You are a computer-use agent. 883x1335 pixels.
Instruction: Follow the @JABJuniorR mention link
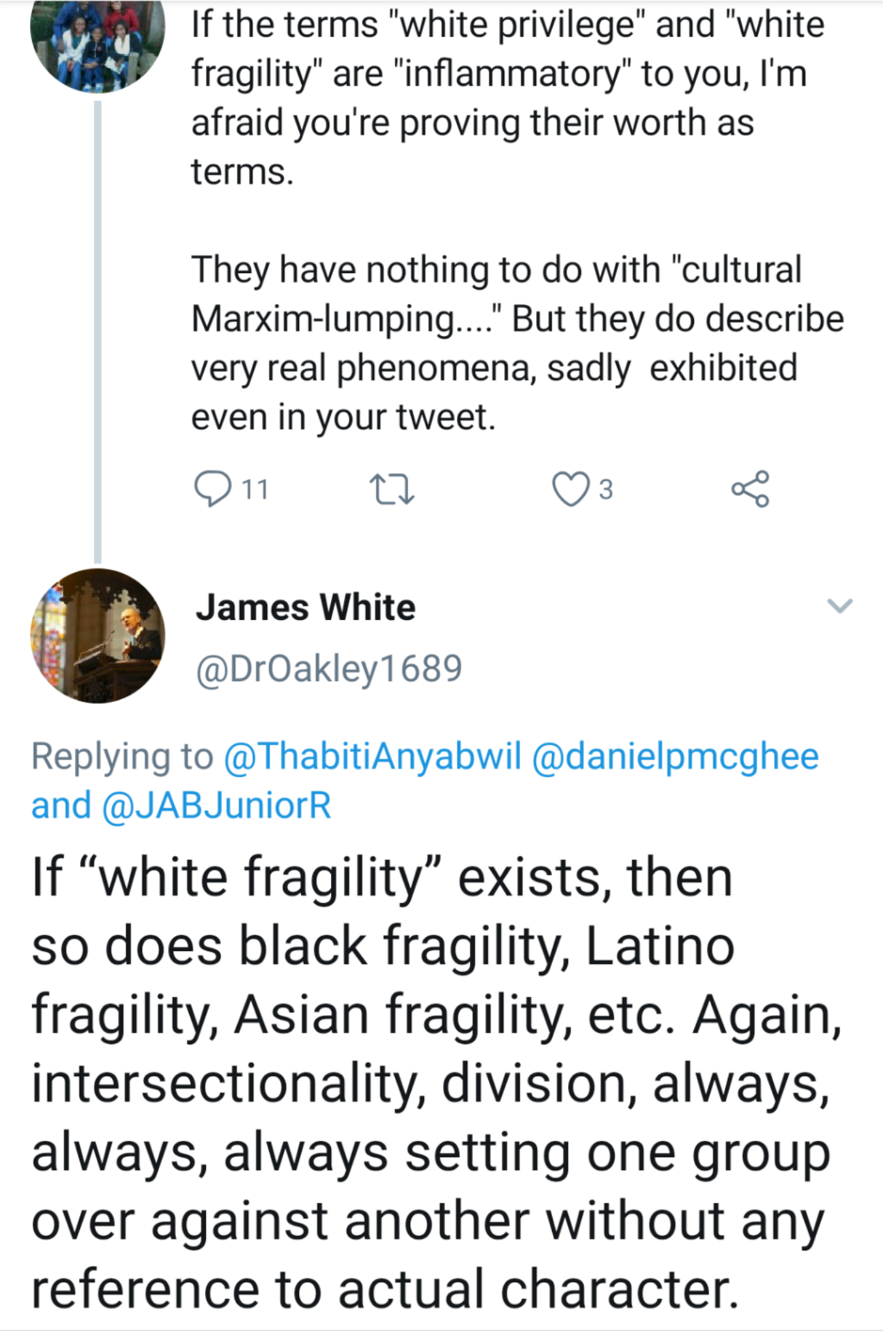(x=216, y=806)
